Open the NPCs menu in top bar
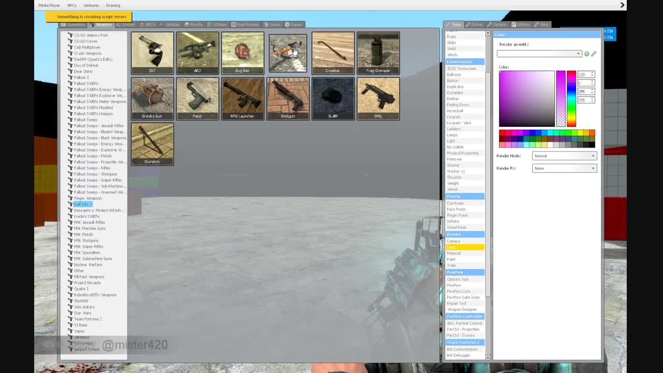 click(71, 5)
